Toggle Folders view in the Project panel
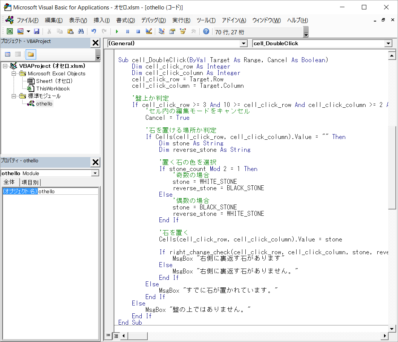 tap(31, 55)
